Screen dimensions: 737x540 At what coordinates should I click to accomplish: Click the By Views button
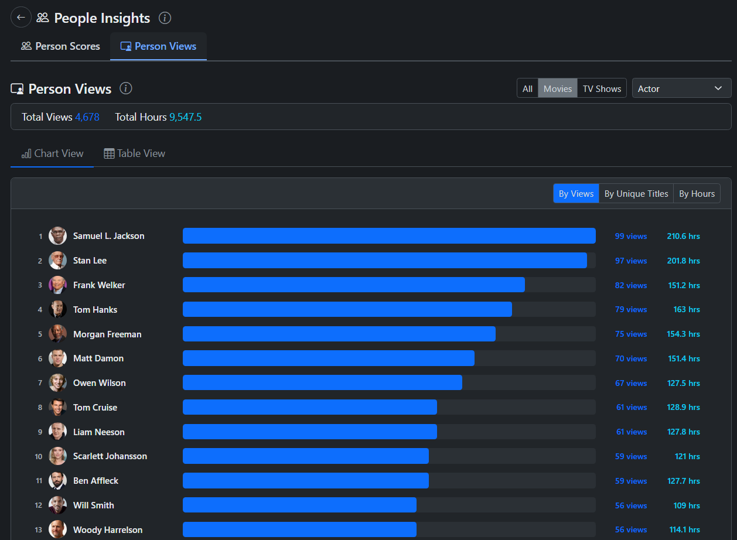coord(576,193)
